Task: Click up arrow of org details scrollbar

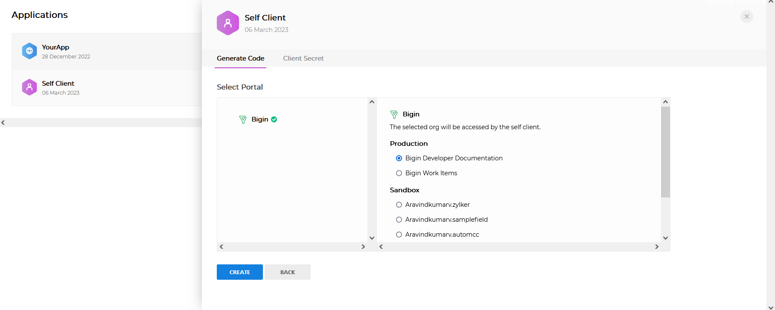Action: coord(665,102)
